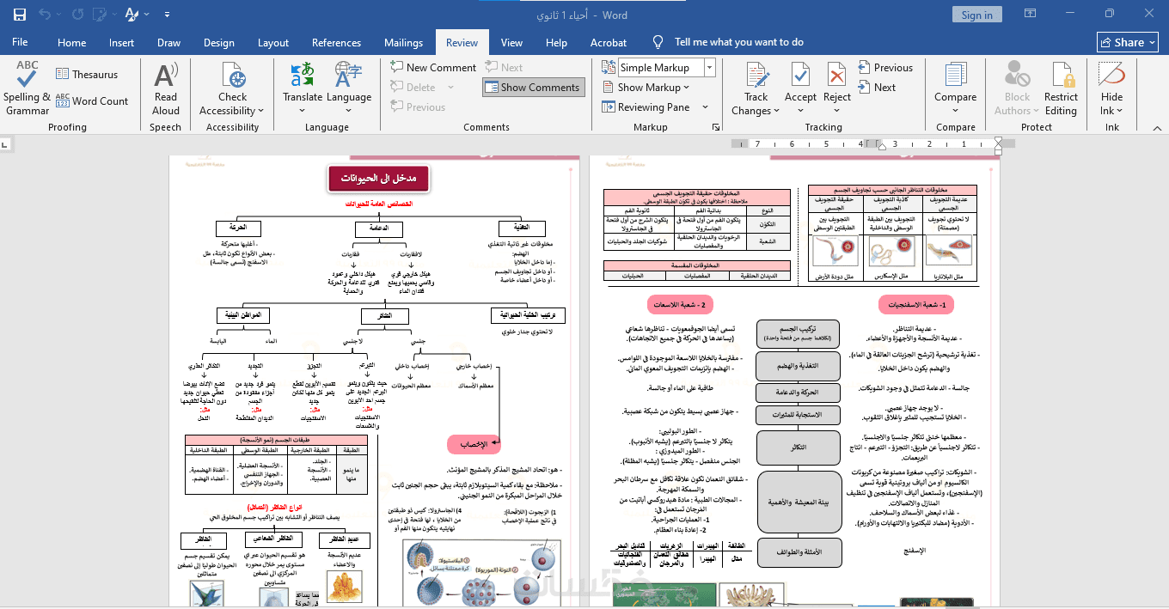Click inside the Tell me search field
The image size is (1169, 609).
click(x=739, y=42)
